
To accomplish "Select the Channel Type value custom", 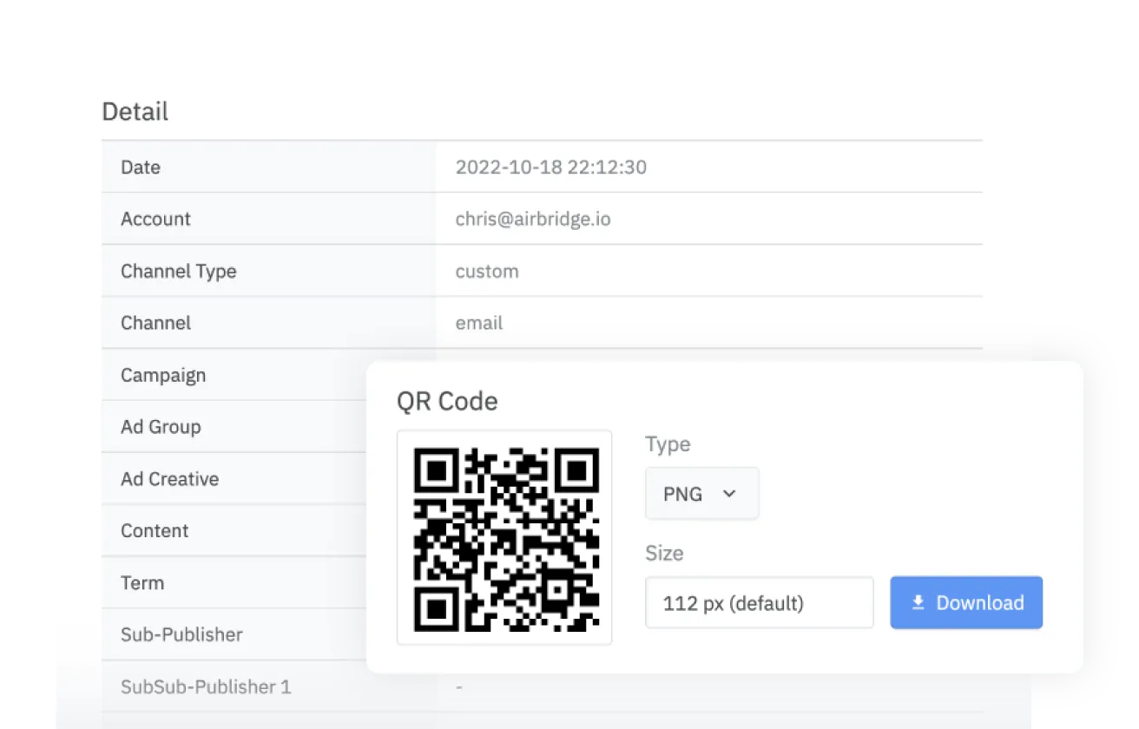I will pyautogui.click(x=487, y=271).
